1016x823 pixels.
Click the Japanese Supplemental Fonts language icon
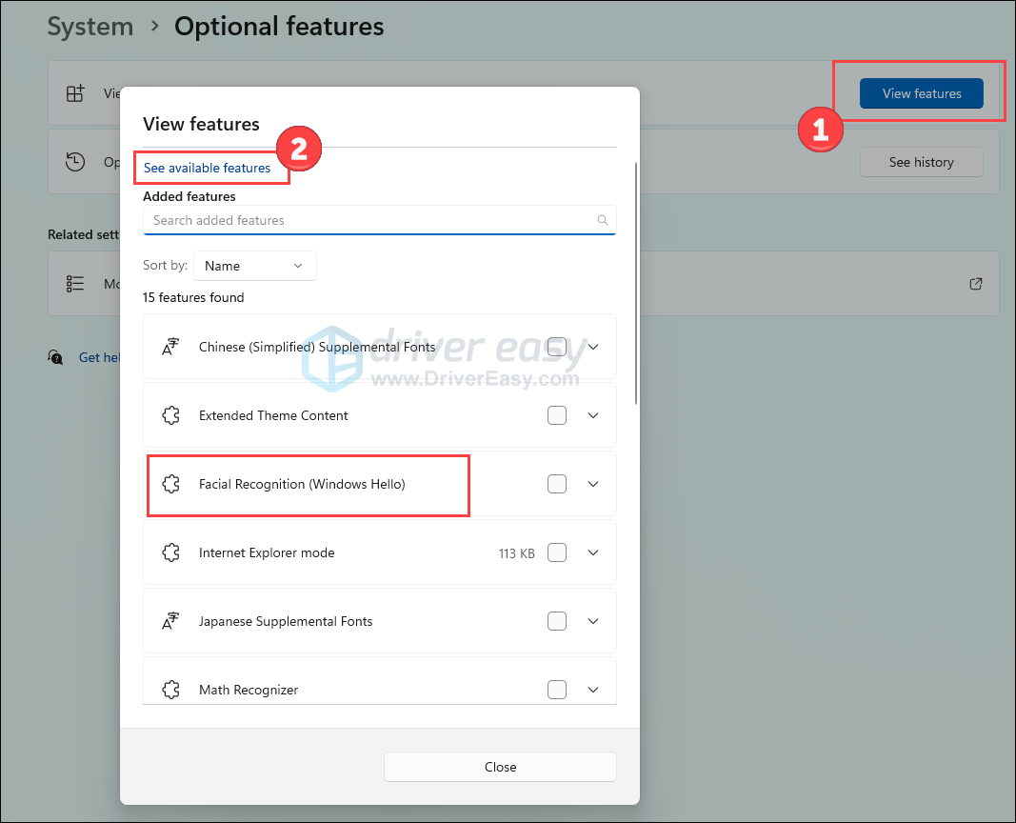point(170,622)
